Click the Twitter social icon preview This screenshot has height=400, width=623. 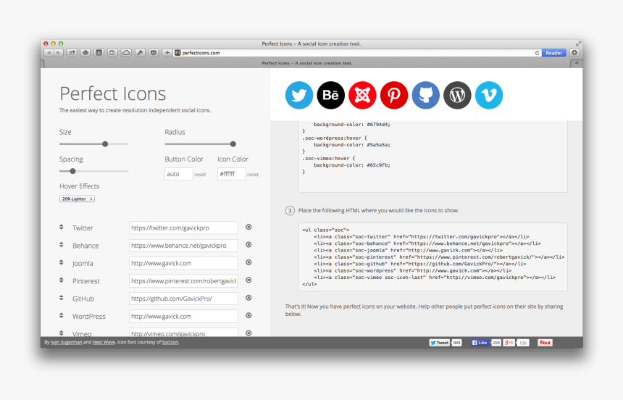[298, 95]
